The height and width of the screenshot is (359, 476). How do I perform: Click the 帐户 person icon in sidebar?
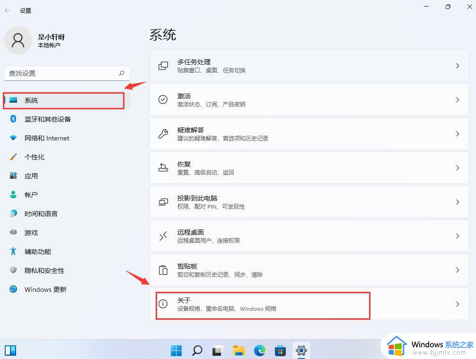(13, 194)
